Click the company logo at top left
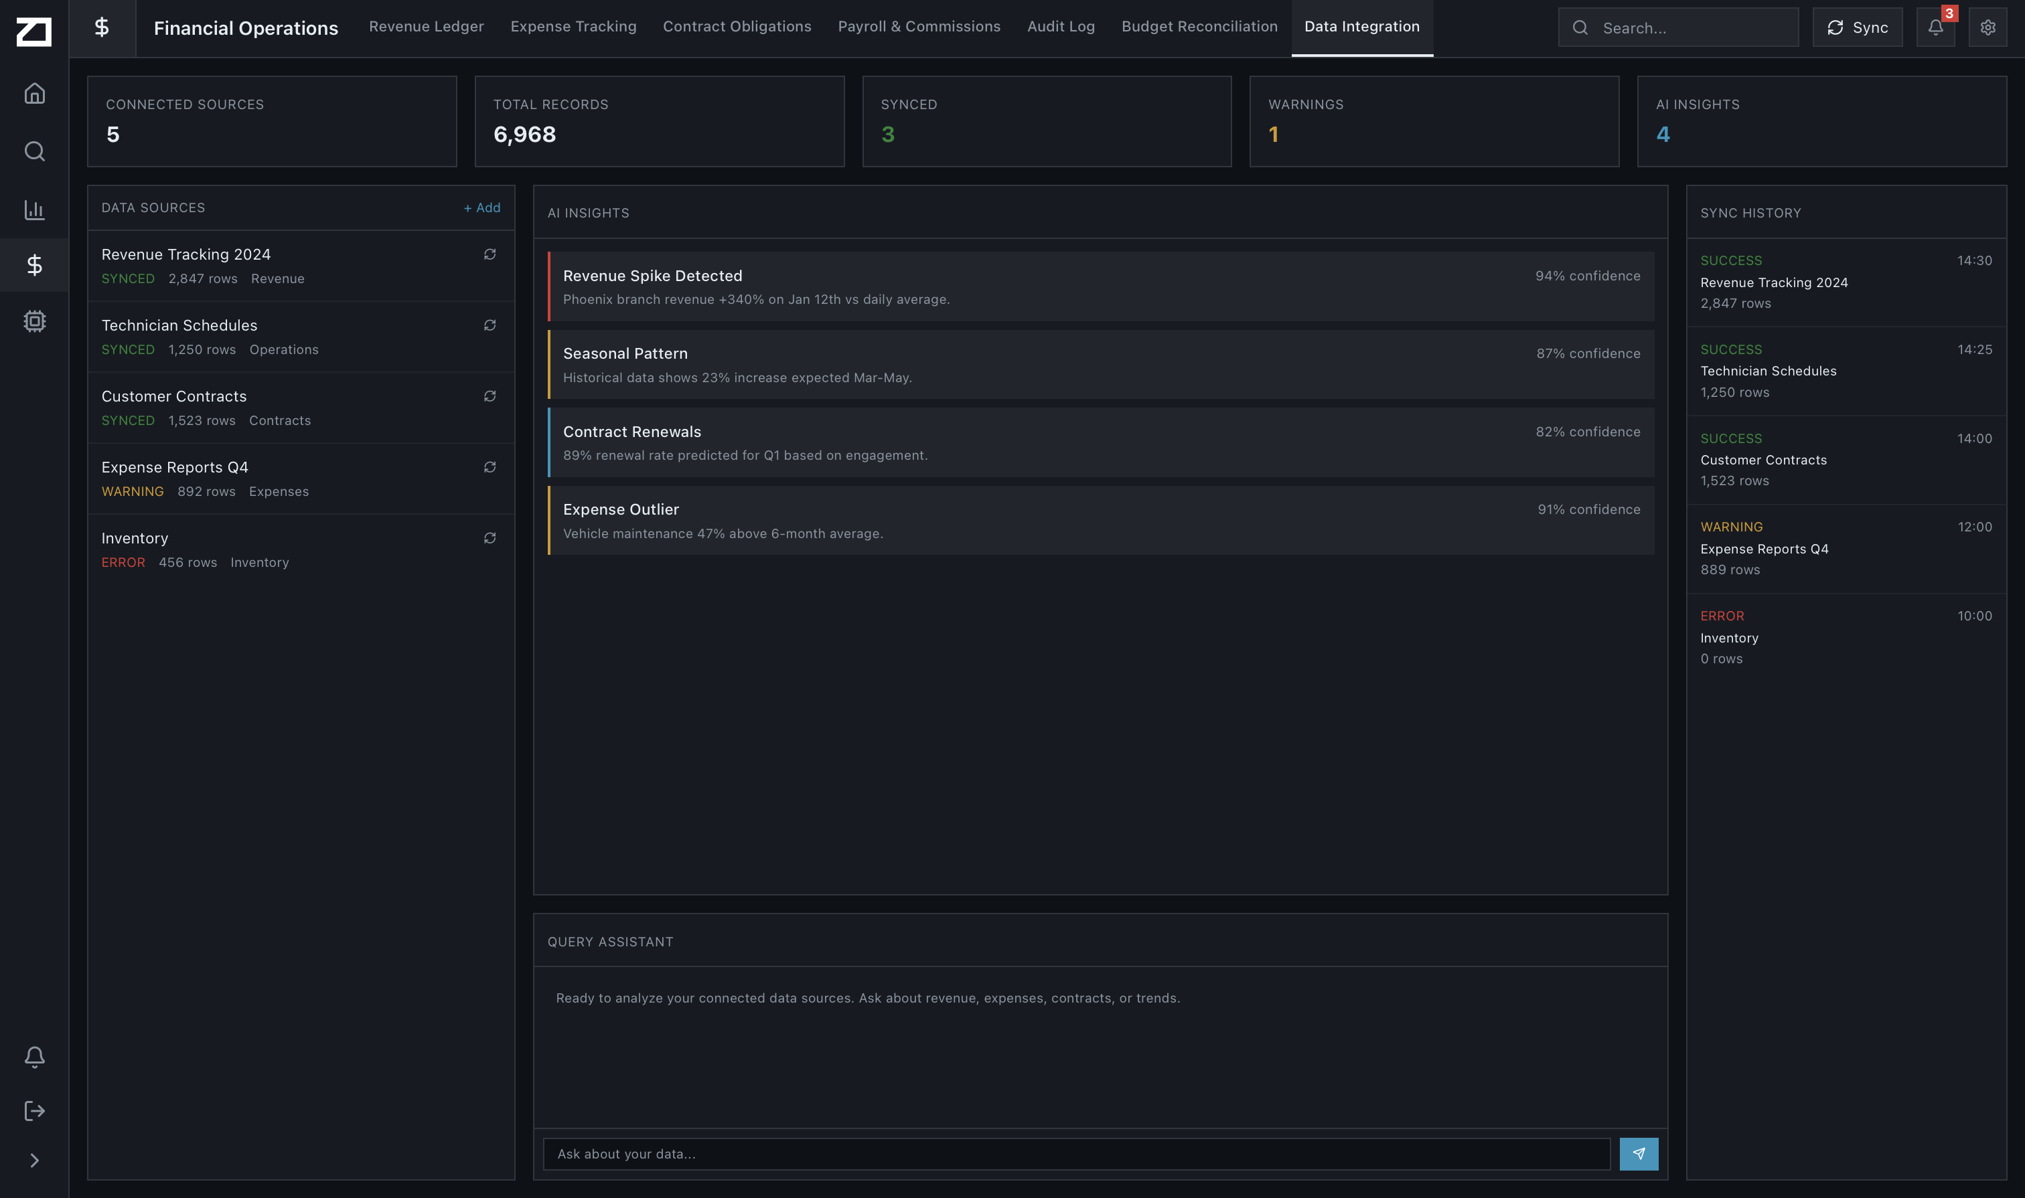Screen dimensions: 2025x1198 click(33, 31)
